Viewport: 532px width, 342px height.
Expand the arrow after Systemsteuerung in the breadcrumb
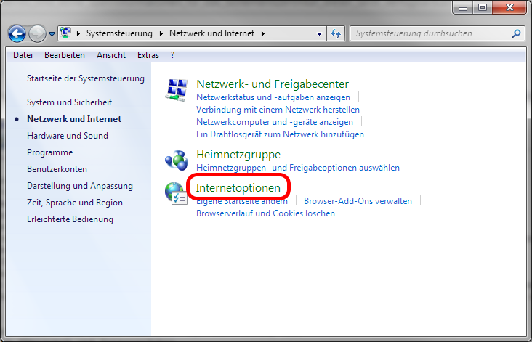(161, 33)
